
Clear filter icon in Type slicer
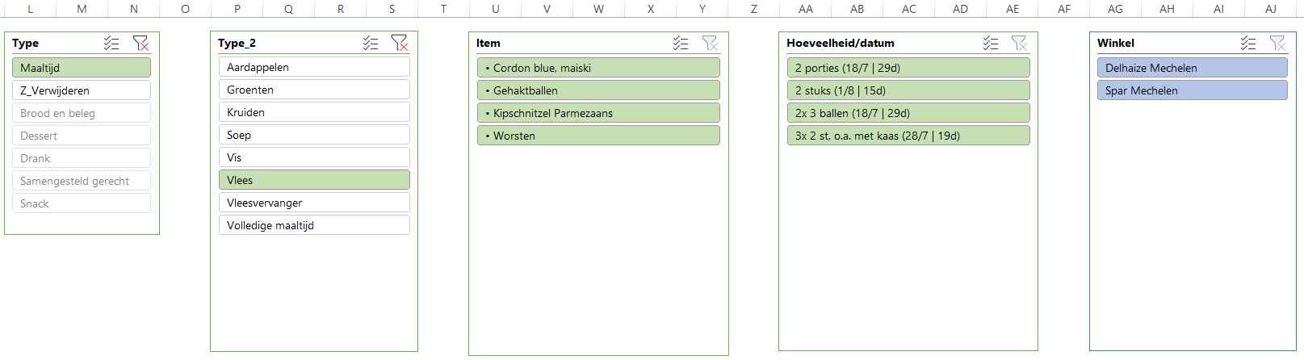coord(140,43)
